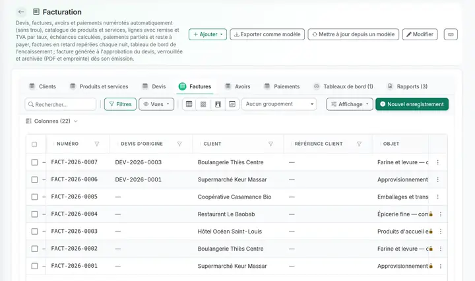Click DEV-2026-0003 origin quote cell

pyautogui.click(x=138, y=162)
